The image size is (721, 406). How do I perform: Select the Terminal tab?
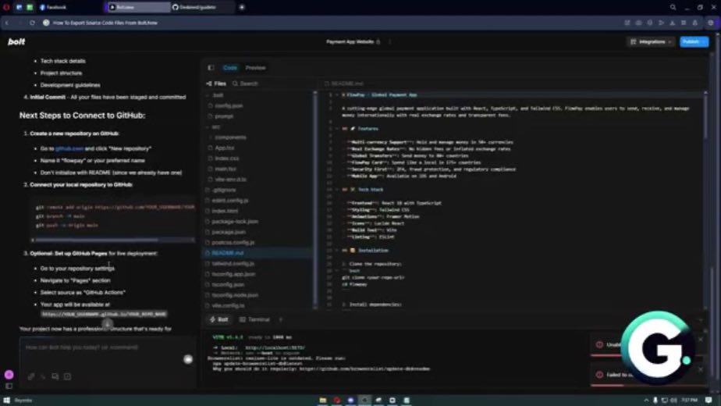pyautogui.click(x=254, y=319)
